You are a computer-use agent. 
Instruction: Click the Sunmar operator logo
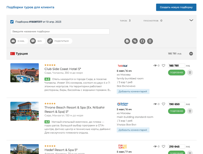(x=123, y=66)
